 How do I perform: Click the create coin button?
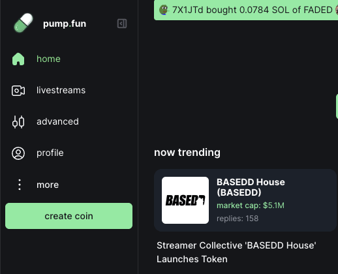(69, 216)
